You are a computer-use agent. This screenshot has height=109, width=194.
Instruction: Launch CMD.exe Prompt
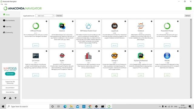coord(36,45)
